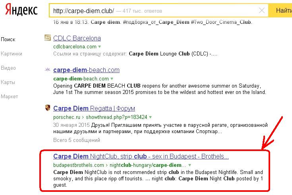The image size is (292, 195).
Task: Click snippet text mentioning #подборка_от_Carpe_Diem
Action: click(x=153, y=22)
